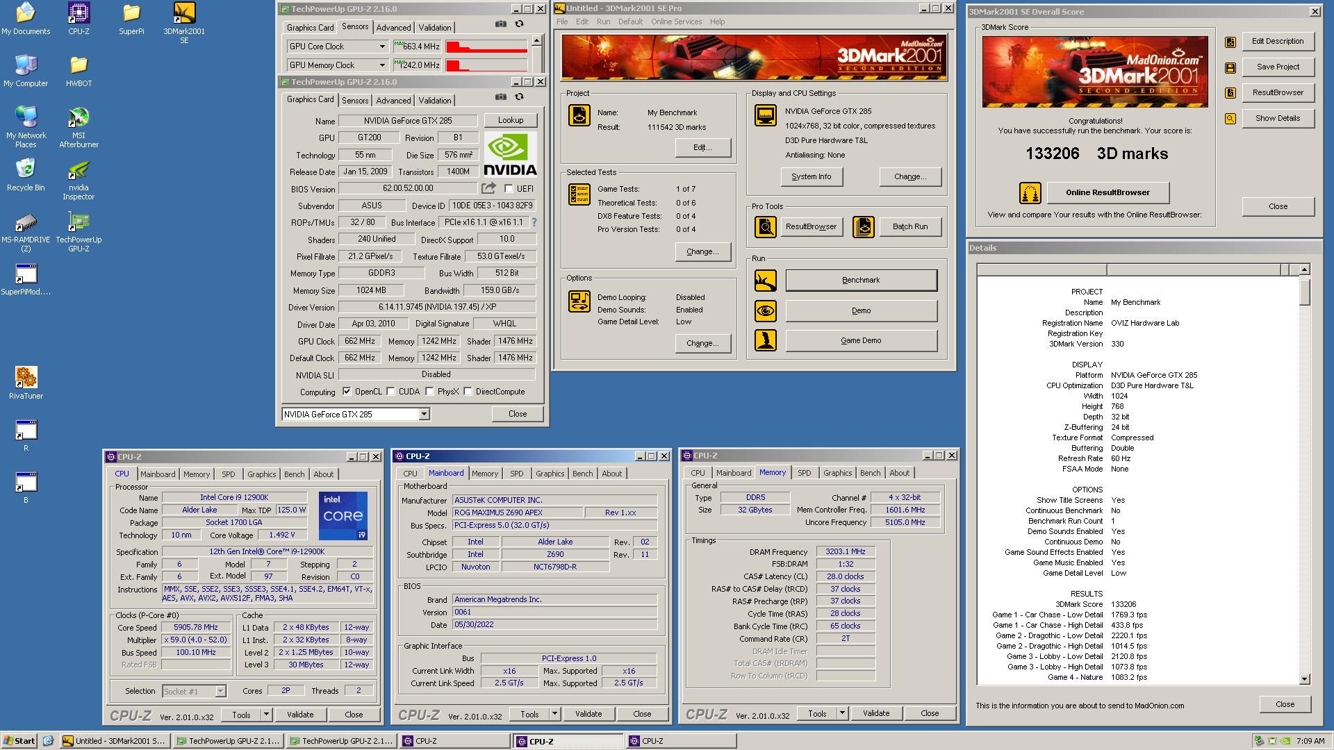Click the GPU Core Clock sensor graph
Screen dimensions: 1334x750
point(486,47)
